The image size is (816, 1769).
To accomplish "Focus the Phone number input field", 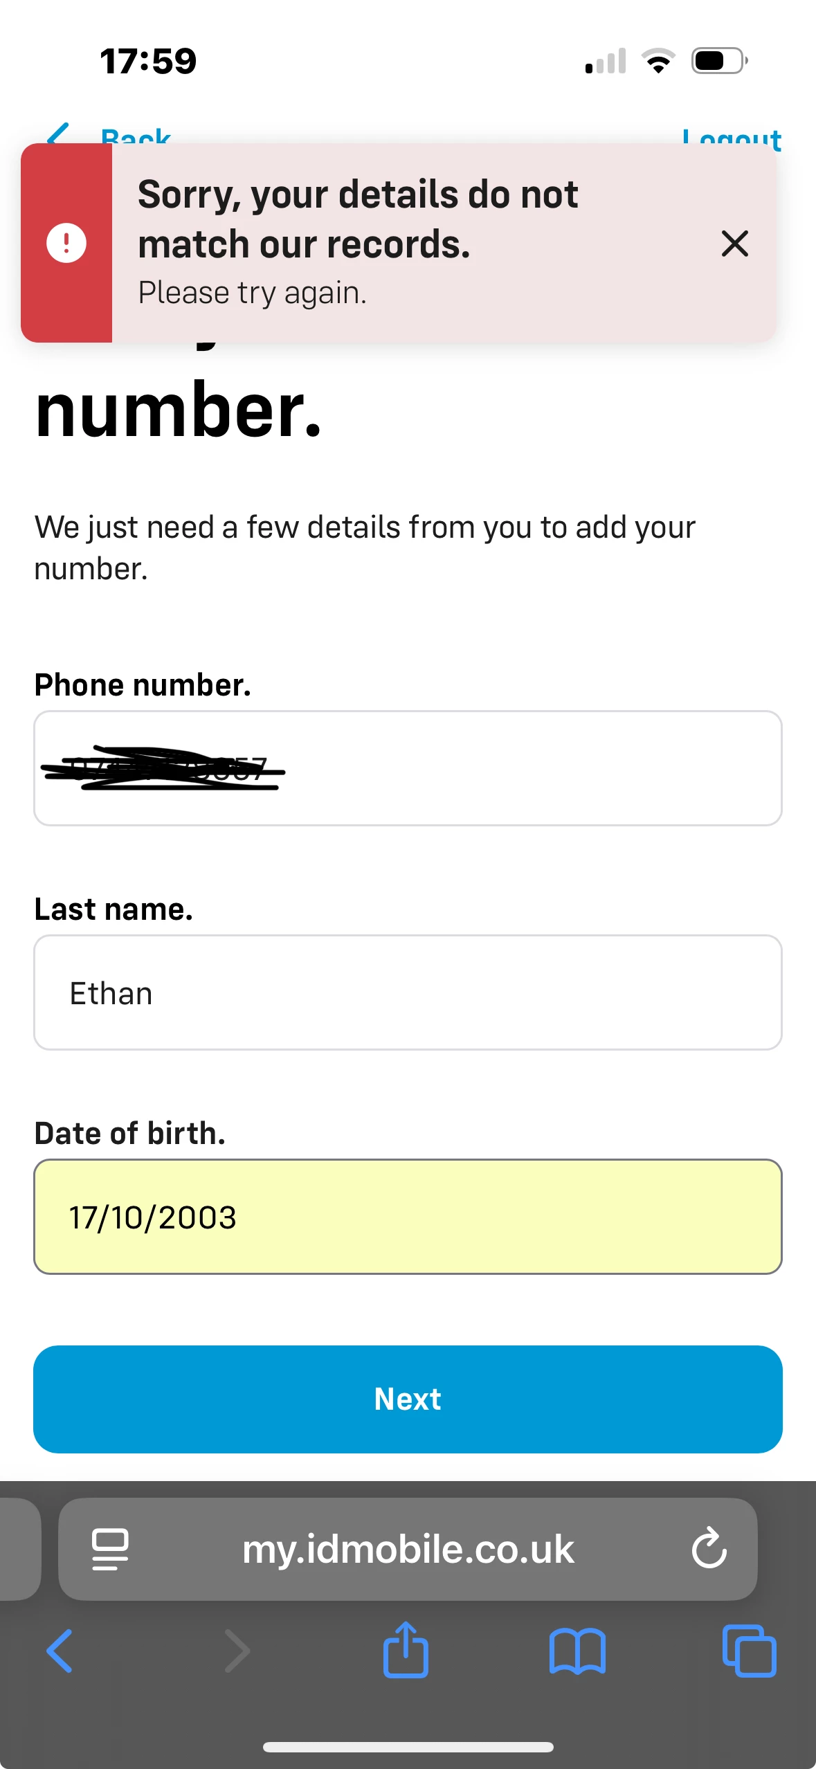I will 408,768.
